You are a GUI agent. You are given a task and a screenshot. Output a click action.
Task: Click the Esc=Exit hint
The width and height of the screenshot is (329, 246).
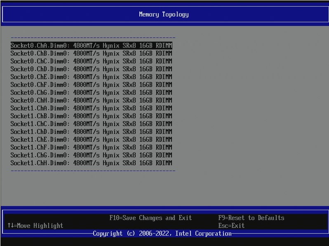click(x=231, y=226)
